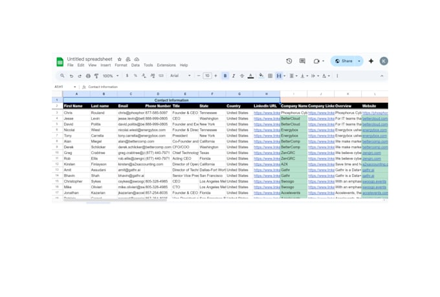Open the energybox.com website link in row 6

[x=375, y=130]
